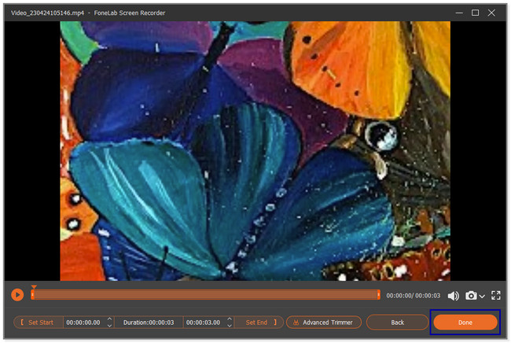The image size is (511, 343).
Task: Click the Video_230424105146.mp4 window title
Action: (x=48, y=13)
